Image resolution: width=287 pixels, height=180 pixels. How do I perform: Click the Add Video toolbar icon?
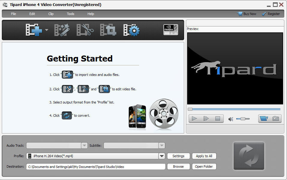[x=34, y=30]
